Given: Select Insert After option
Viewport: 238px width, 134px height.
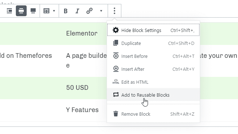Looking at the screenshot, I should click(x=153, y=69).
